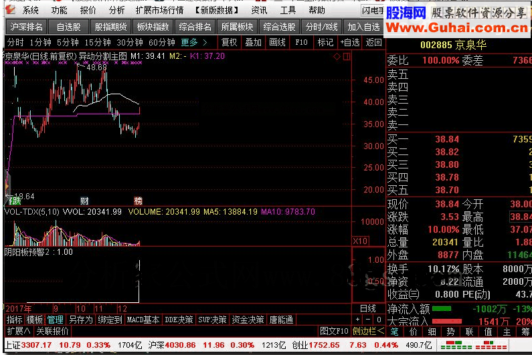
Task: Click the 18.64 low price marker
Action: [25, 197]
